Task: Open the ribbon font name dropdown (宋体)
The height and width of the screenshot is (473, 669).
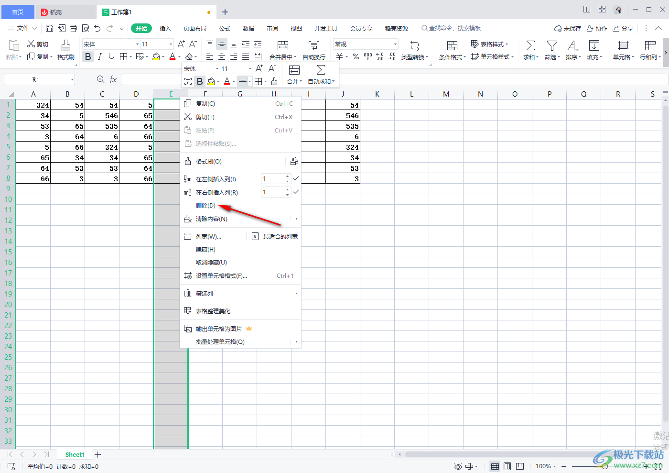Action: tap(137, 44)
